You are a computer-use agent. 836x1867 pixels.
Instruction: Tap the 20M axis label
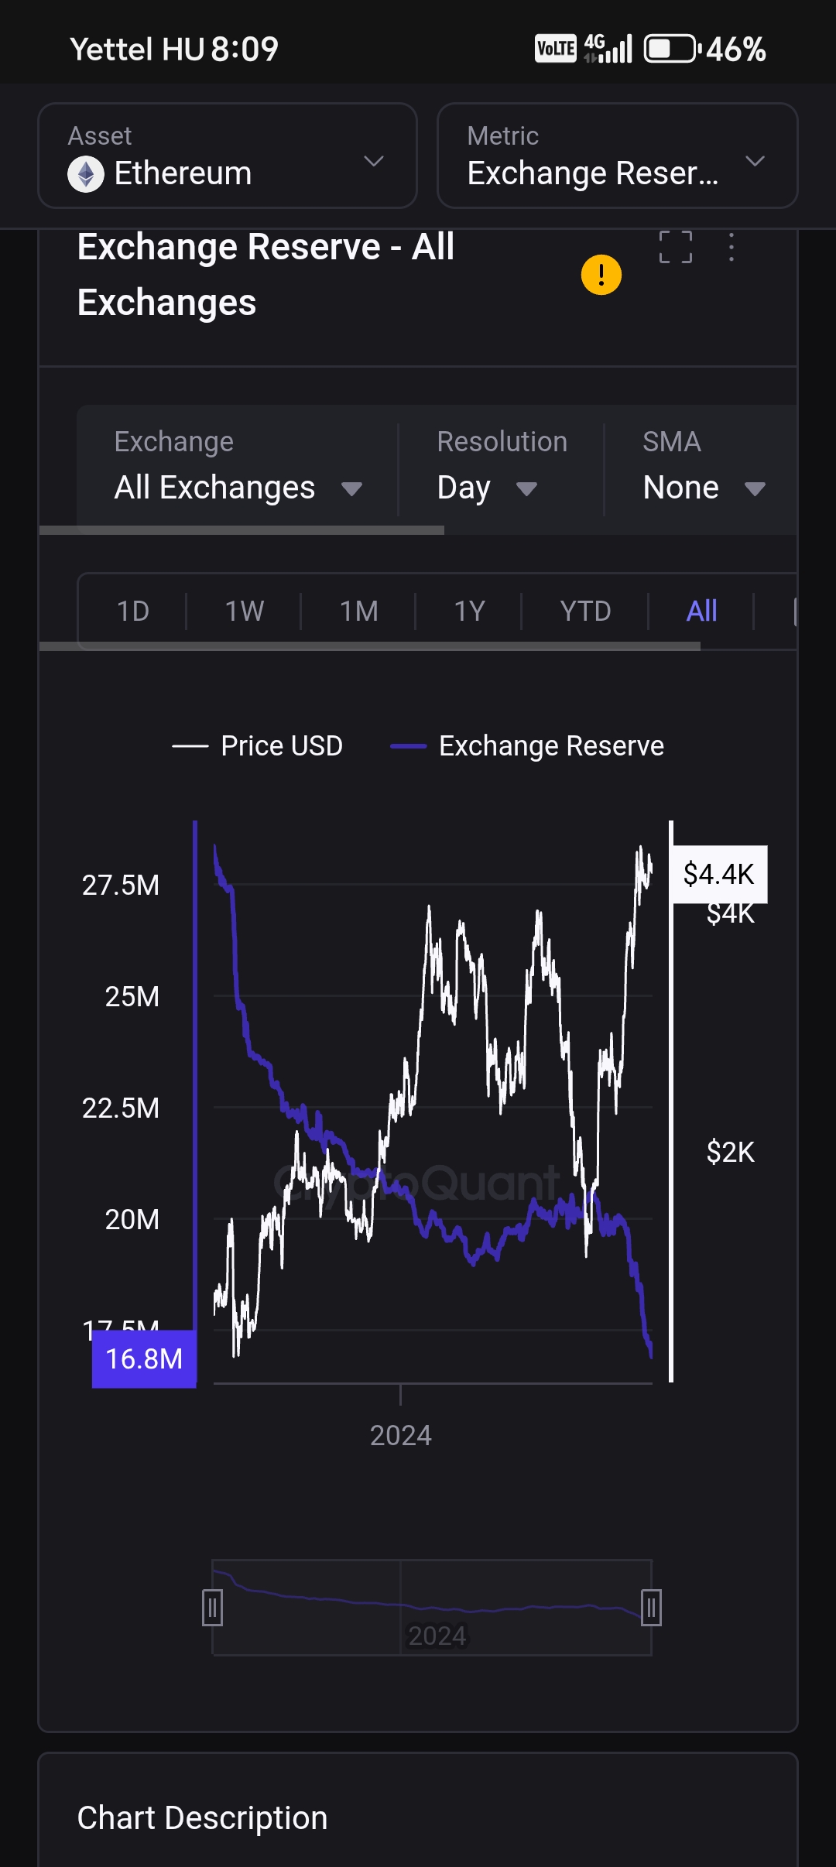coord(132,1219)
